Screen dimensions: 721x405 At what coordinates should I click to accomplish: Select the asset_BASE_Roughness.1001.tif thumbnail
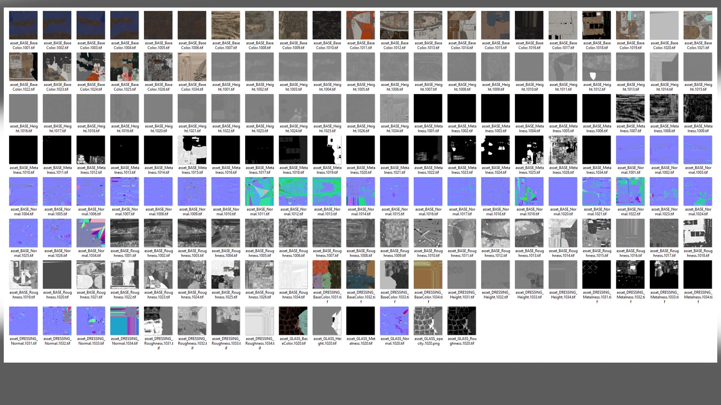pyautogui.click(x=125, y=233)
